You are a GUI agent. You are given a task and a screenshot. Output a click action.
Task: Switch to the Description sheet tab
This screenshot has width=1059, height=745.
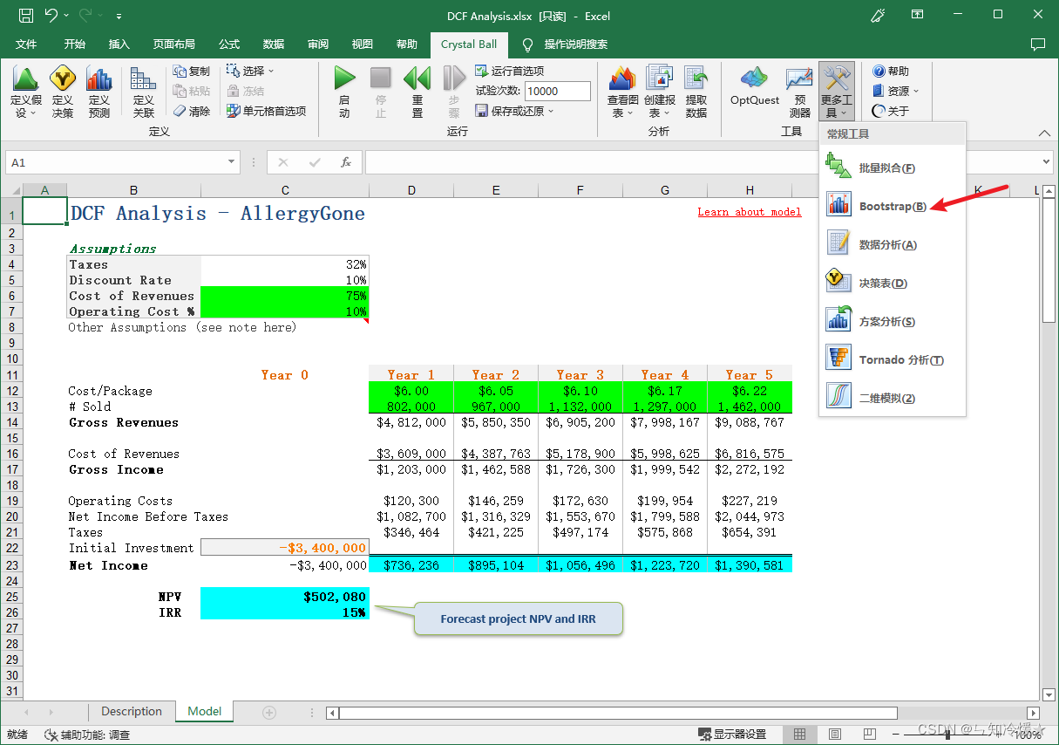tap(132, 712)
